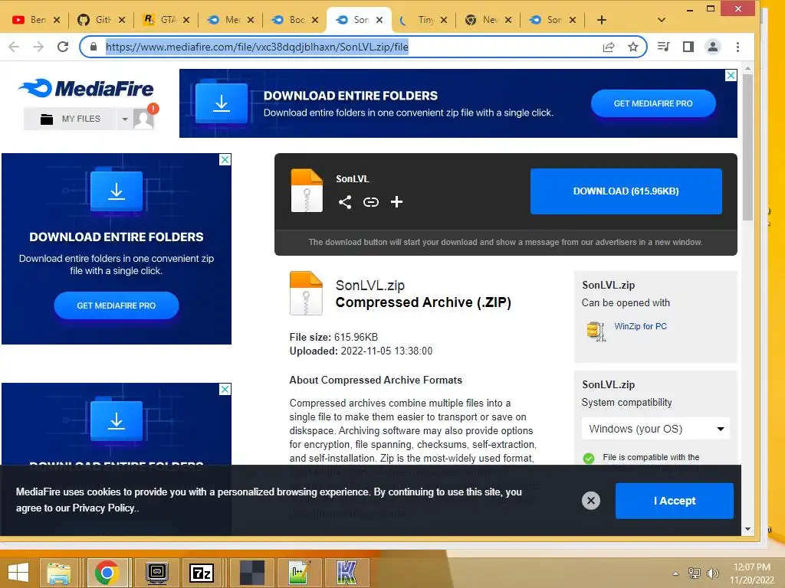Click the SonLVL zip file icon in dark panel
785x588 pixels.
tap(307, 191)
